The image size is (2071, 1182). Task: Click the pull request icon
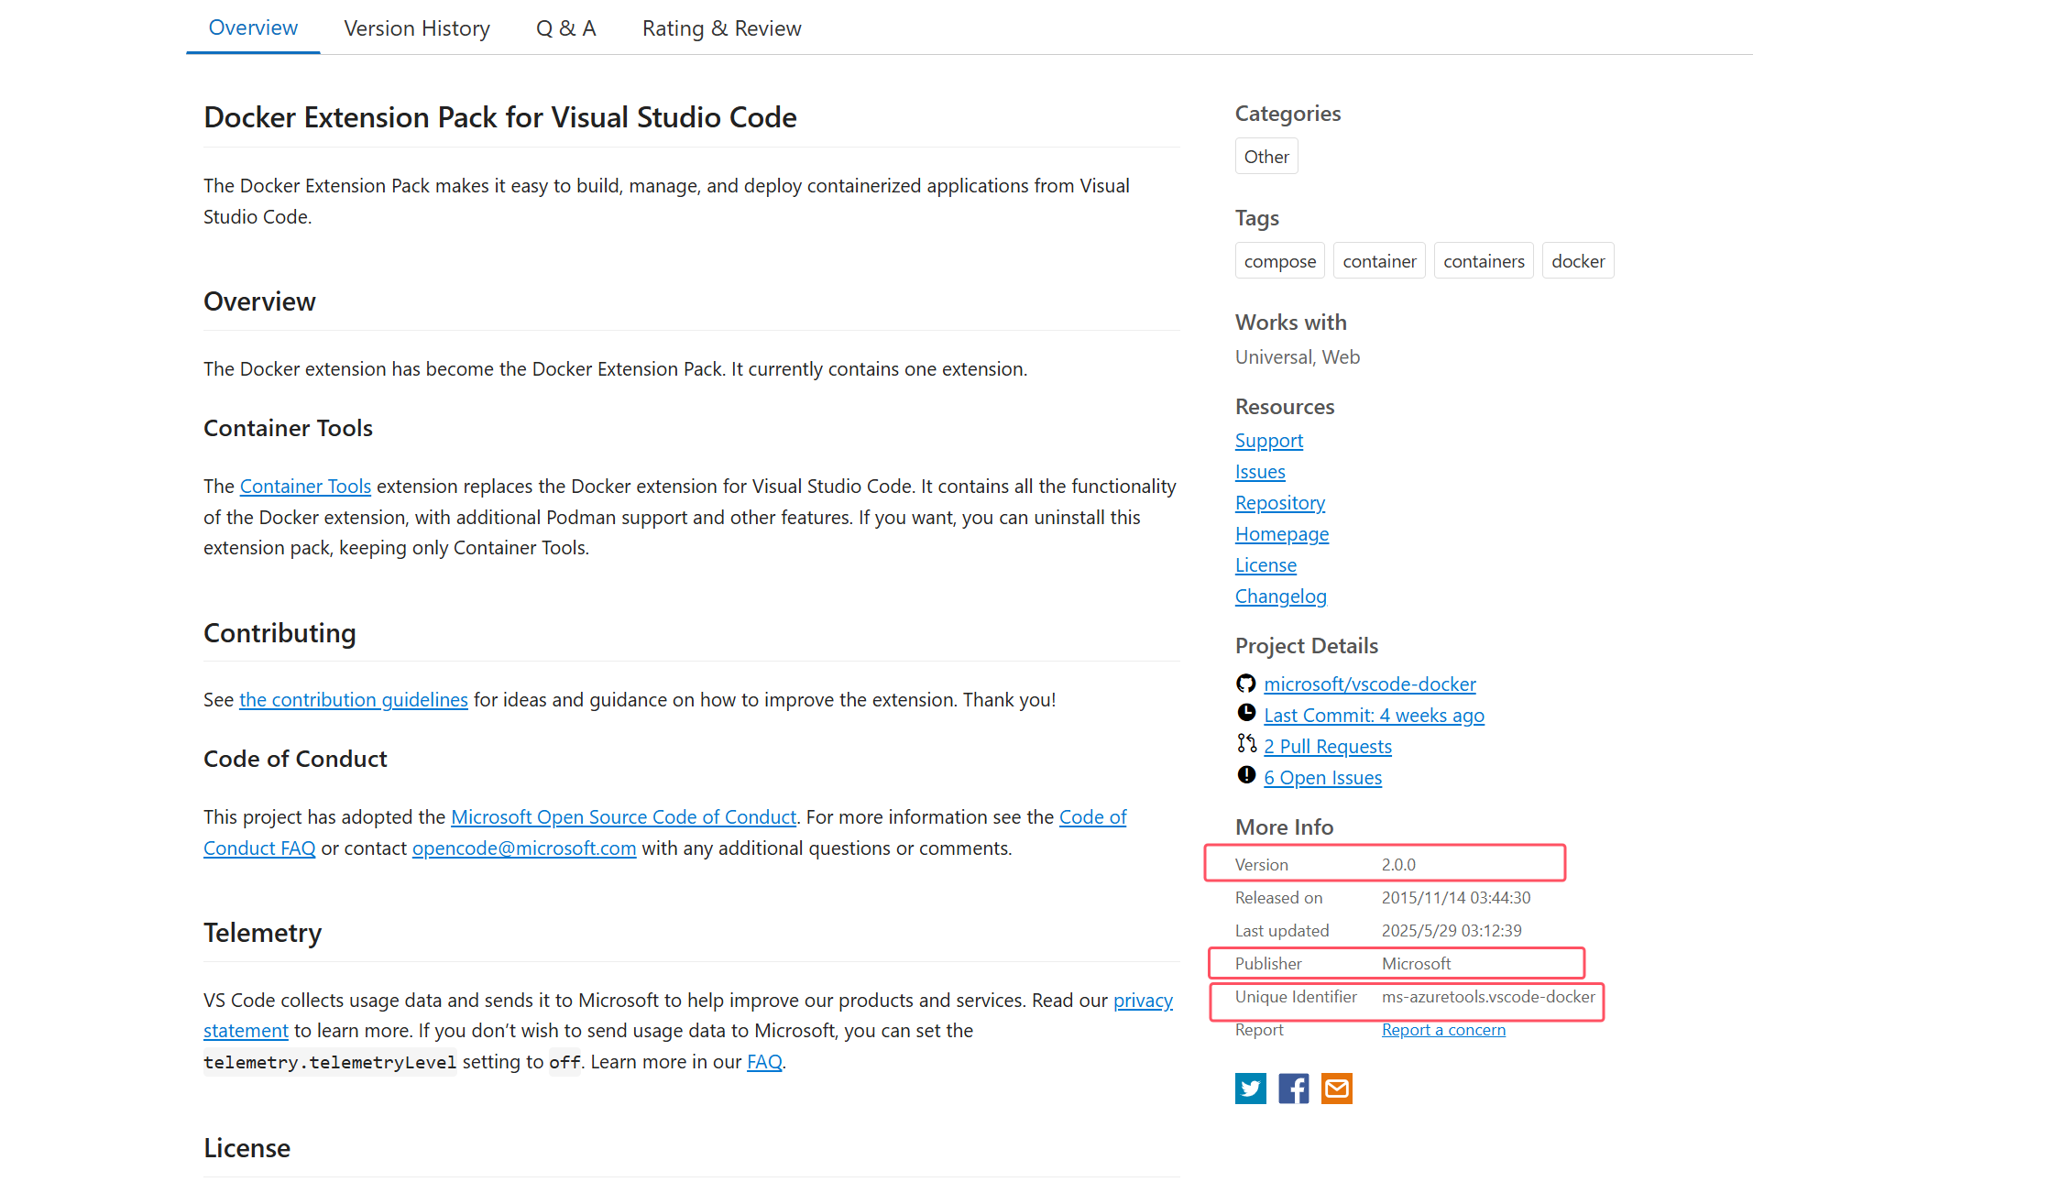[x=1246, y=743]
